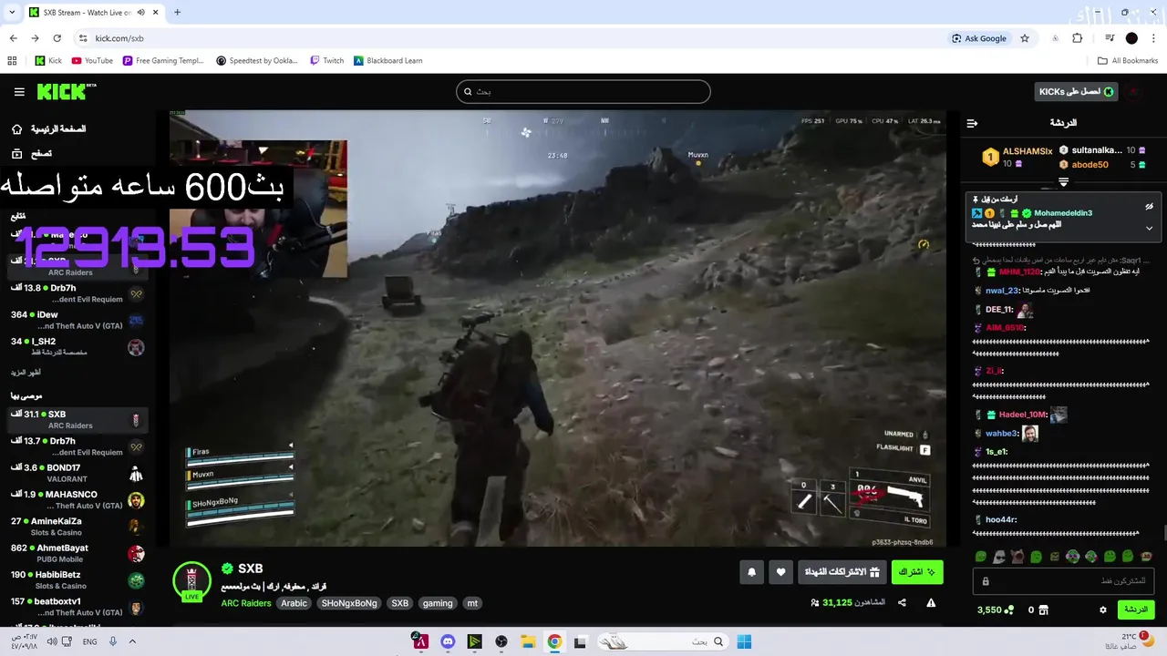
Task: Reload the page in Chrome
Action: point(57,38)
